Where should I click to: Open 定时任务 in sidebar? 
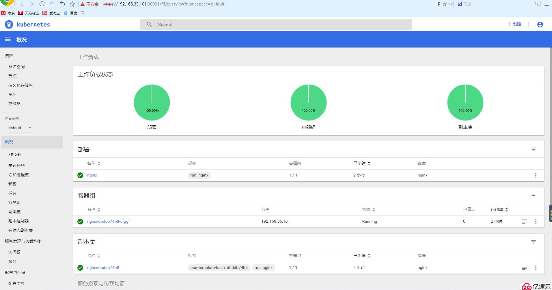coord(16,166)
